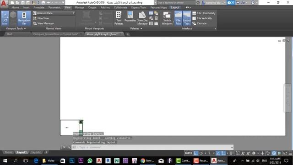This screenshot has height=165, width=293.
Task: Open Windows Start menu
Action: pyautogui.click(x=5, y=161)
